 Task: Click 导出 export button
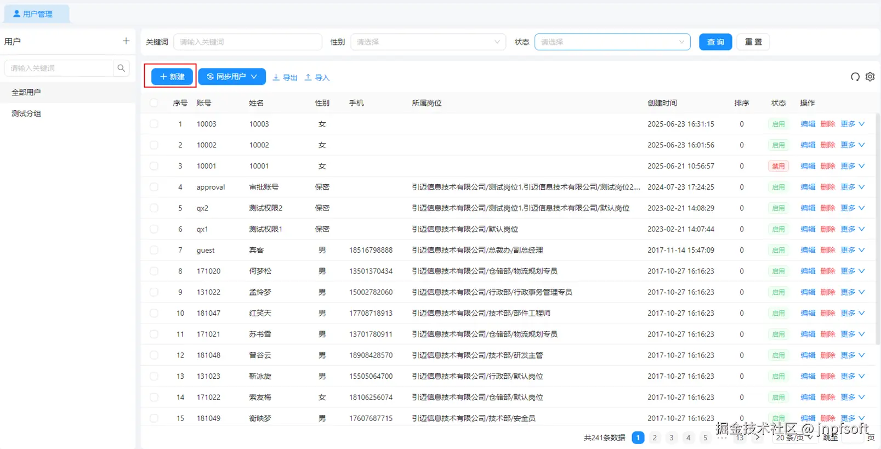coord(285,77)
